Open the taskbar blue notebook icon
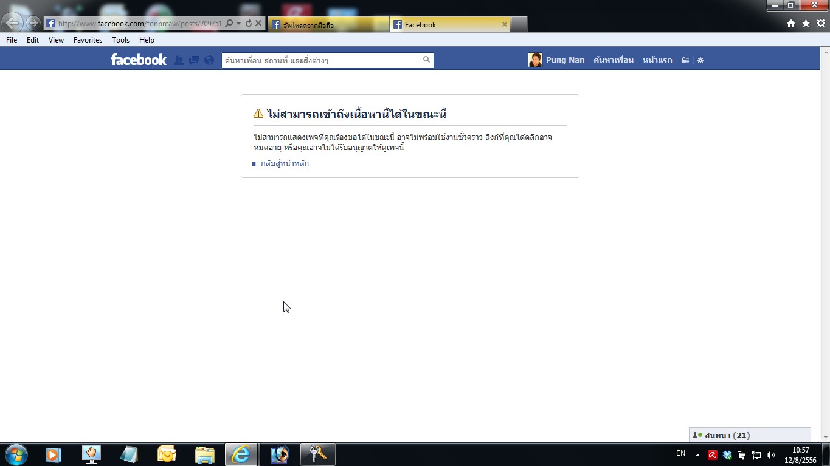This screenshot has width=830, height=466. [x=129, y=454]
